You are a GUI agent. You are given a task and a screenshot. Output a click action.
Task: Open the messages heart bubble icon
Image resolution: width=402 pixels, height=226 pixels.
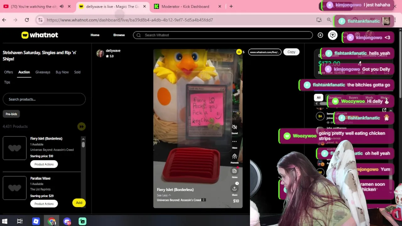(333, 35)
